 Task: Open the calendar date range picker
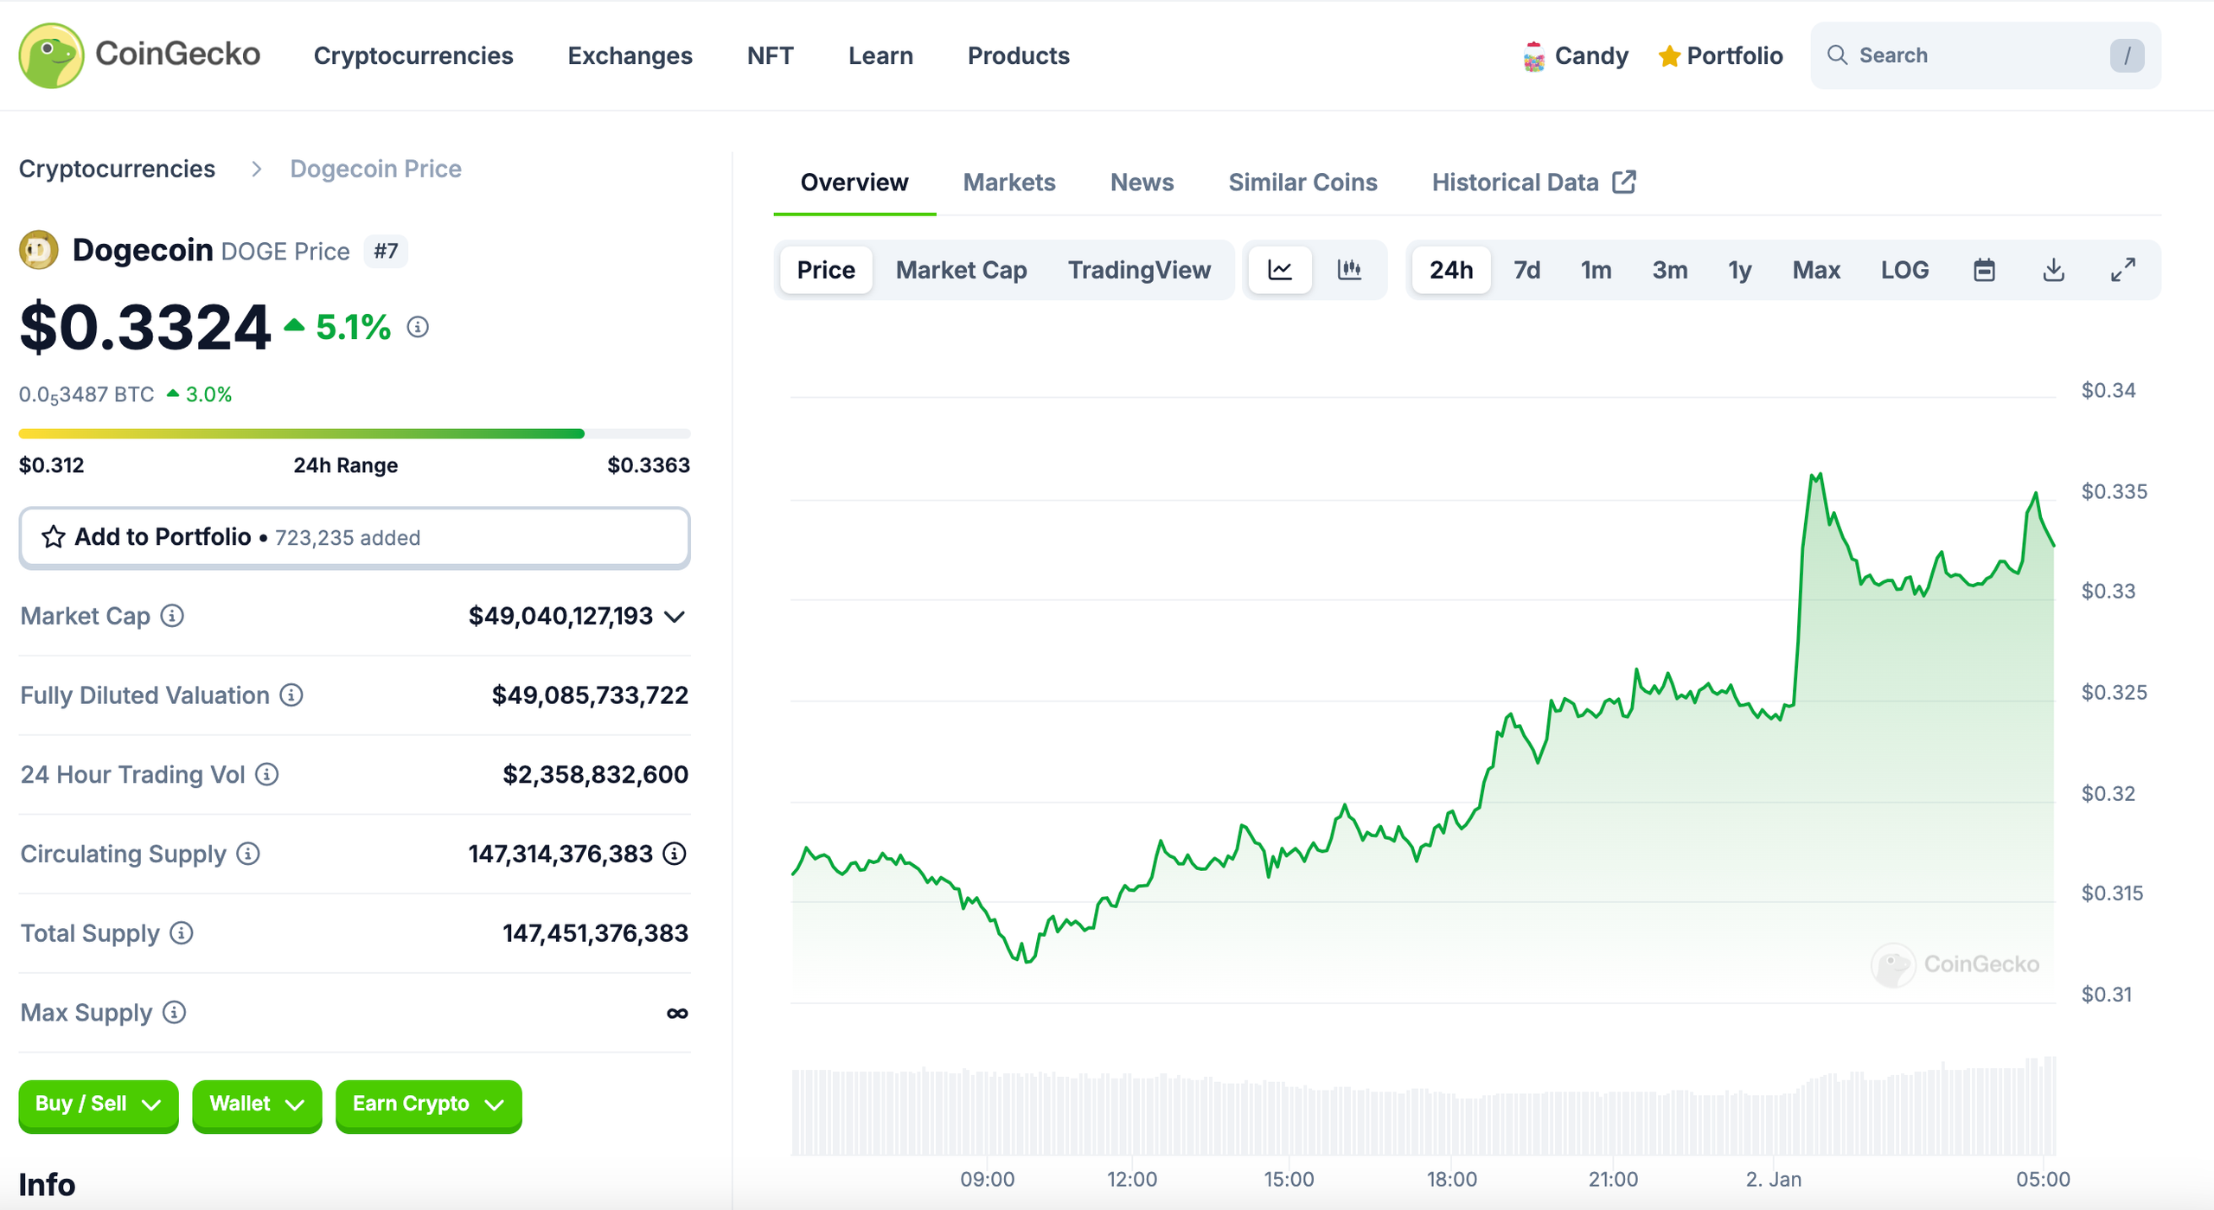1984,270
